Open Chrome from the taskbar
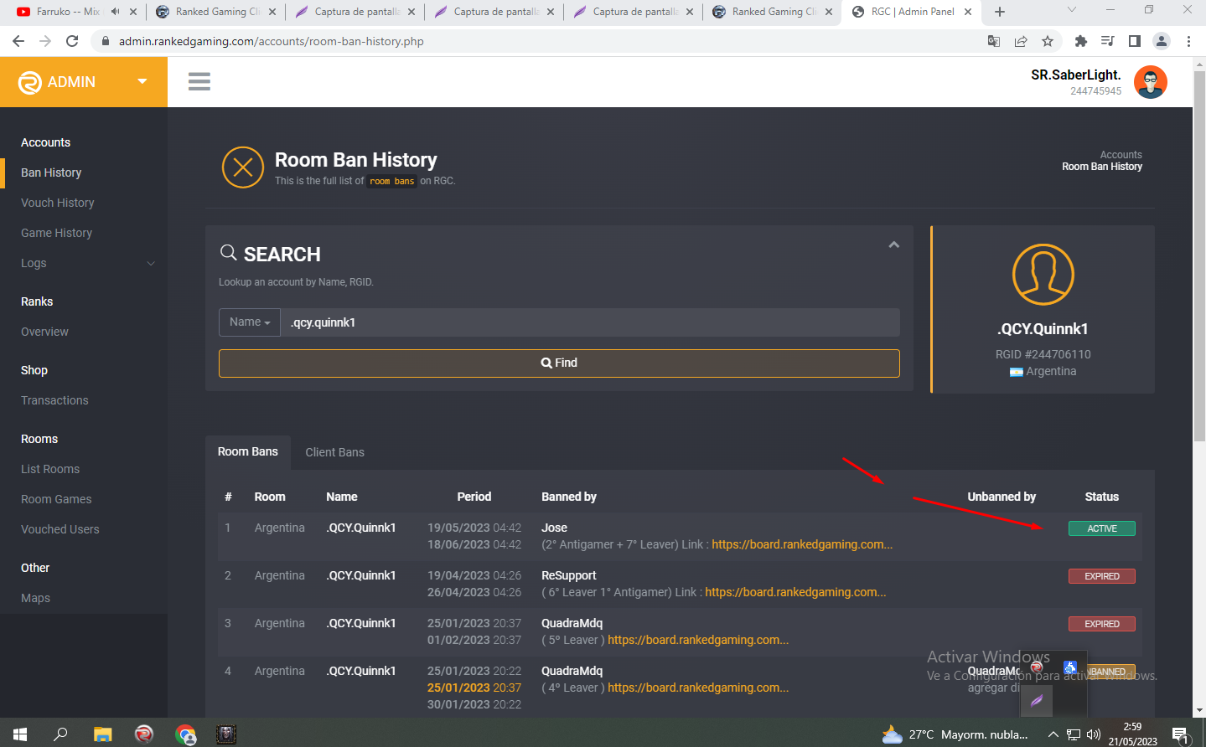 pos(186,734)
